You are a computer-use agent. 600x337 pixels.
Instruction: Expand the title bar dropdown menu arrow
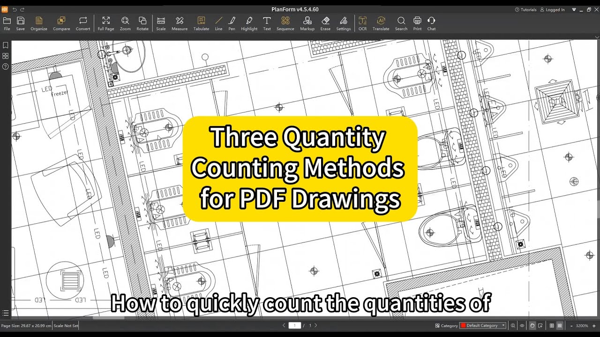tap(574, 9)
